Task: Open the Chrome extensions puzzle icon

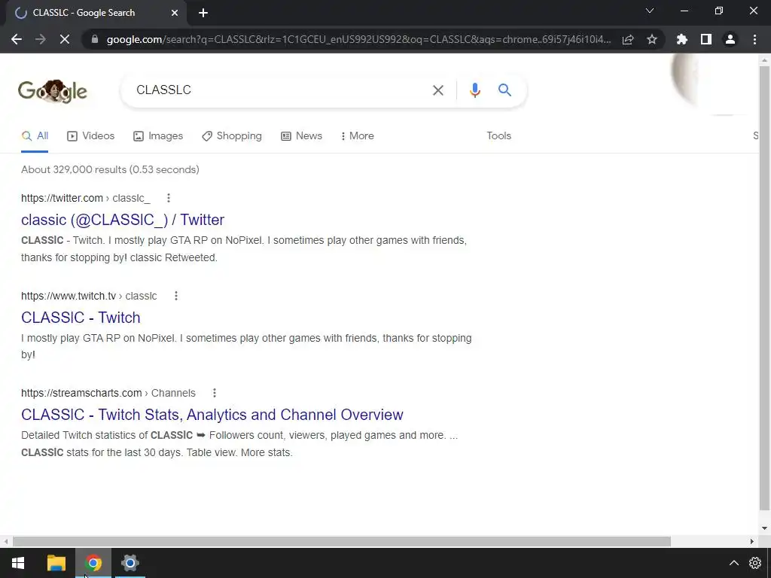Action: coord(682,39)
